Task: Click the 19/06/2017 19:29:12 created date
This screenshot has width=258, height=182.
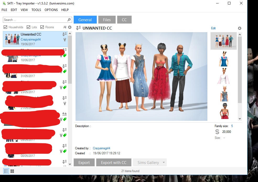Action: [x=107, y=153]
